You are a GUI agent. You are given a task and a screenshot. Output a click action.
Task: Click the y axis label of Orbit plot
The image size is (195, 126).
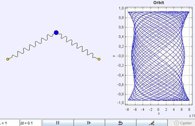tap(114, 56)
